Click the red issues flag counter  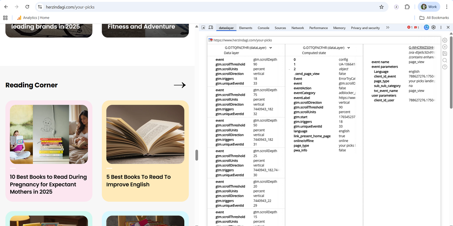[x=417, y=28]
